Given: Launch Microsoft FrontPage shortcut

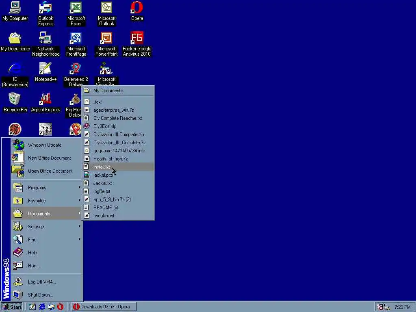Looking at the screenshot, I should (x=76, y=44).
